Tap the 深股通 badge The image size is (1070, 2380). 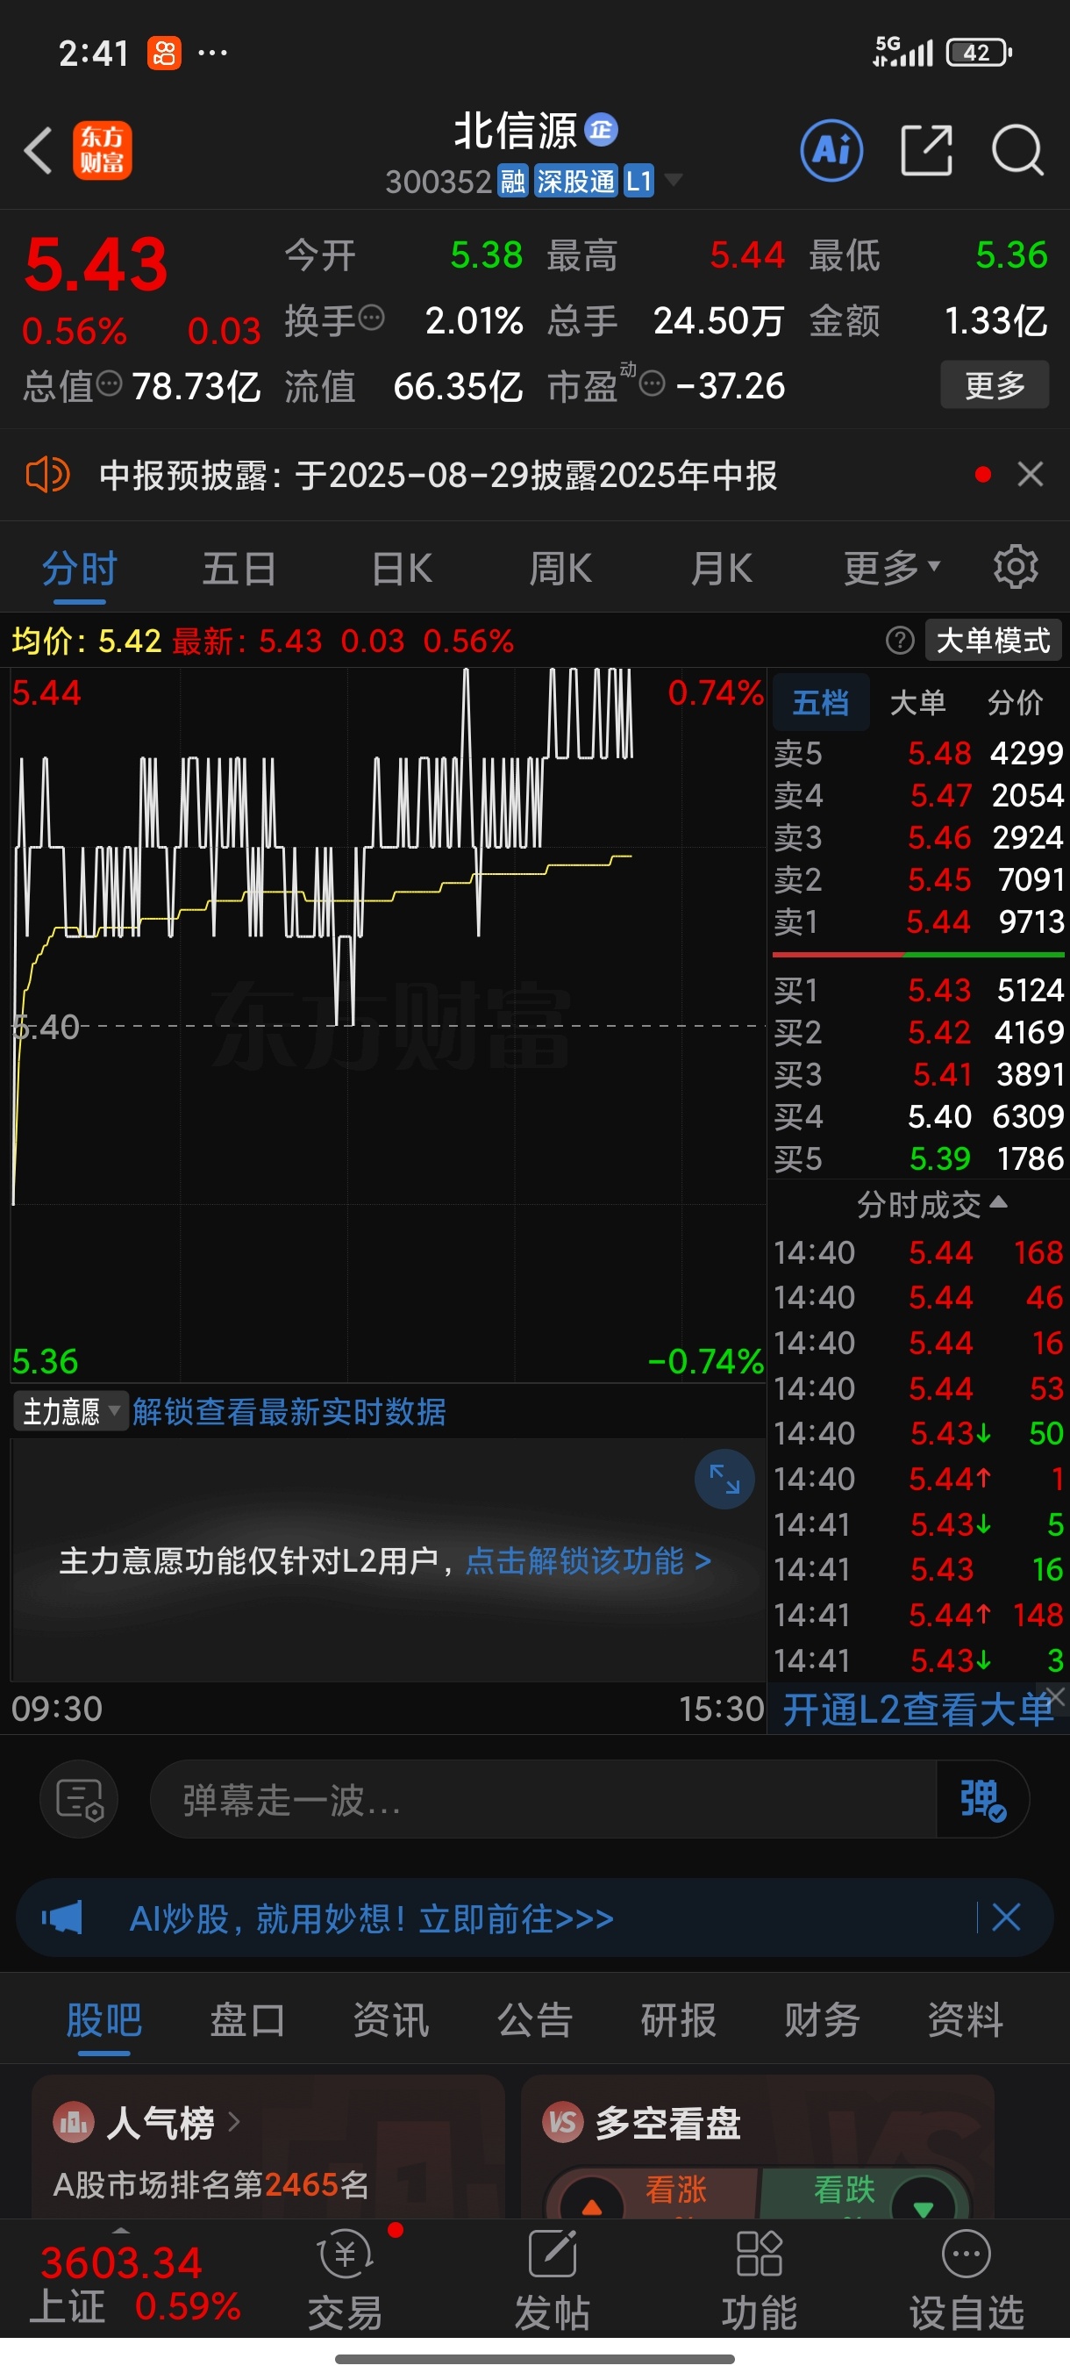pos(575,181)
